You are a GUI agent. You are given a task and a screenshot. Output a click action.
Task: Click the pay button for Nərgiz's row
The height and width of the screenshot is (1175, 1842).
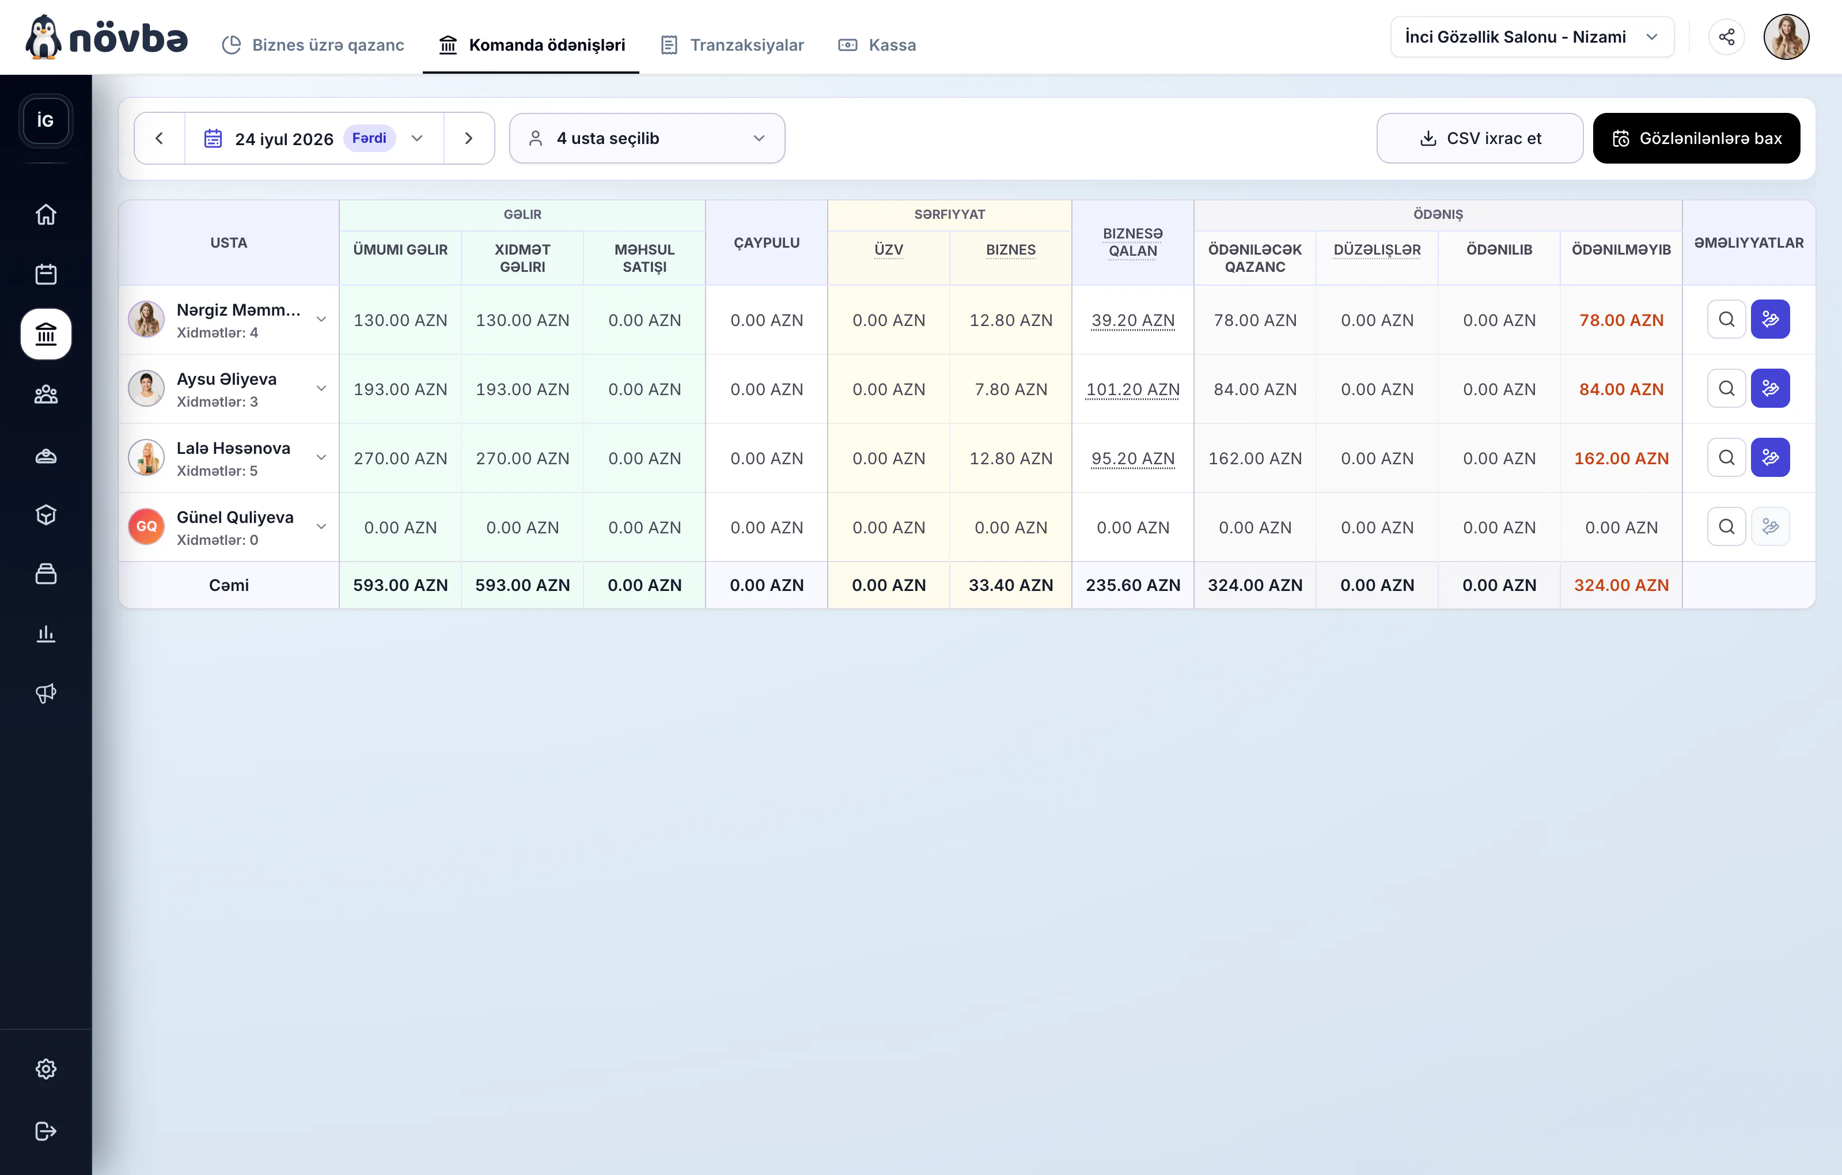[x=1770, y=319]
